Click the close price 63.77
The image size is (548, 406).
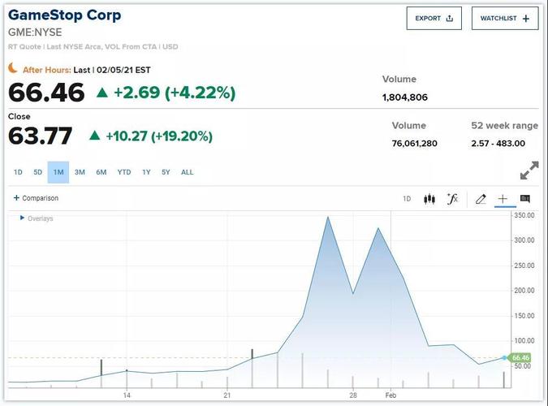click(41, 136)
